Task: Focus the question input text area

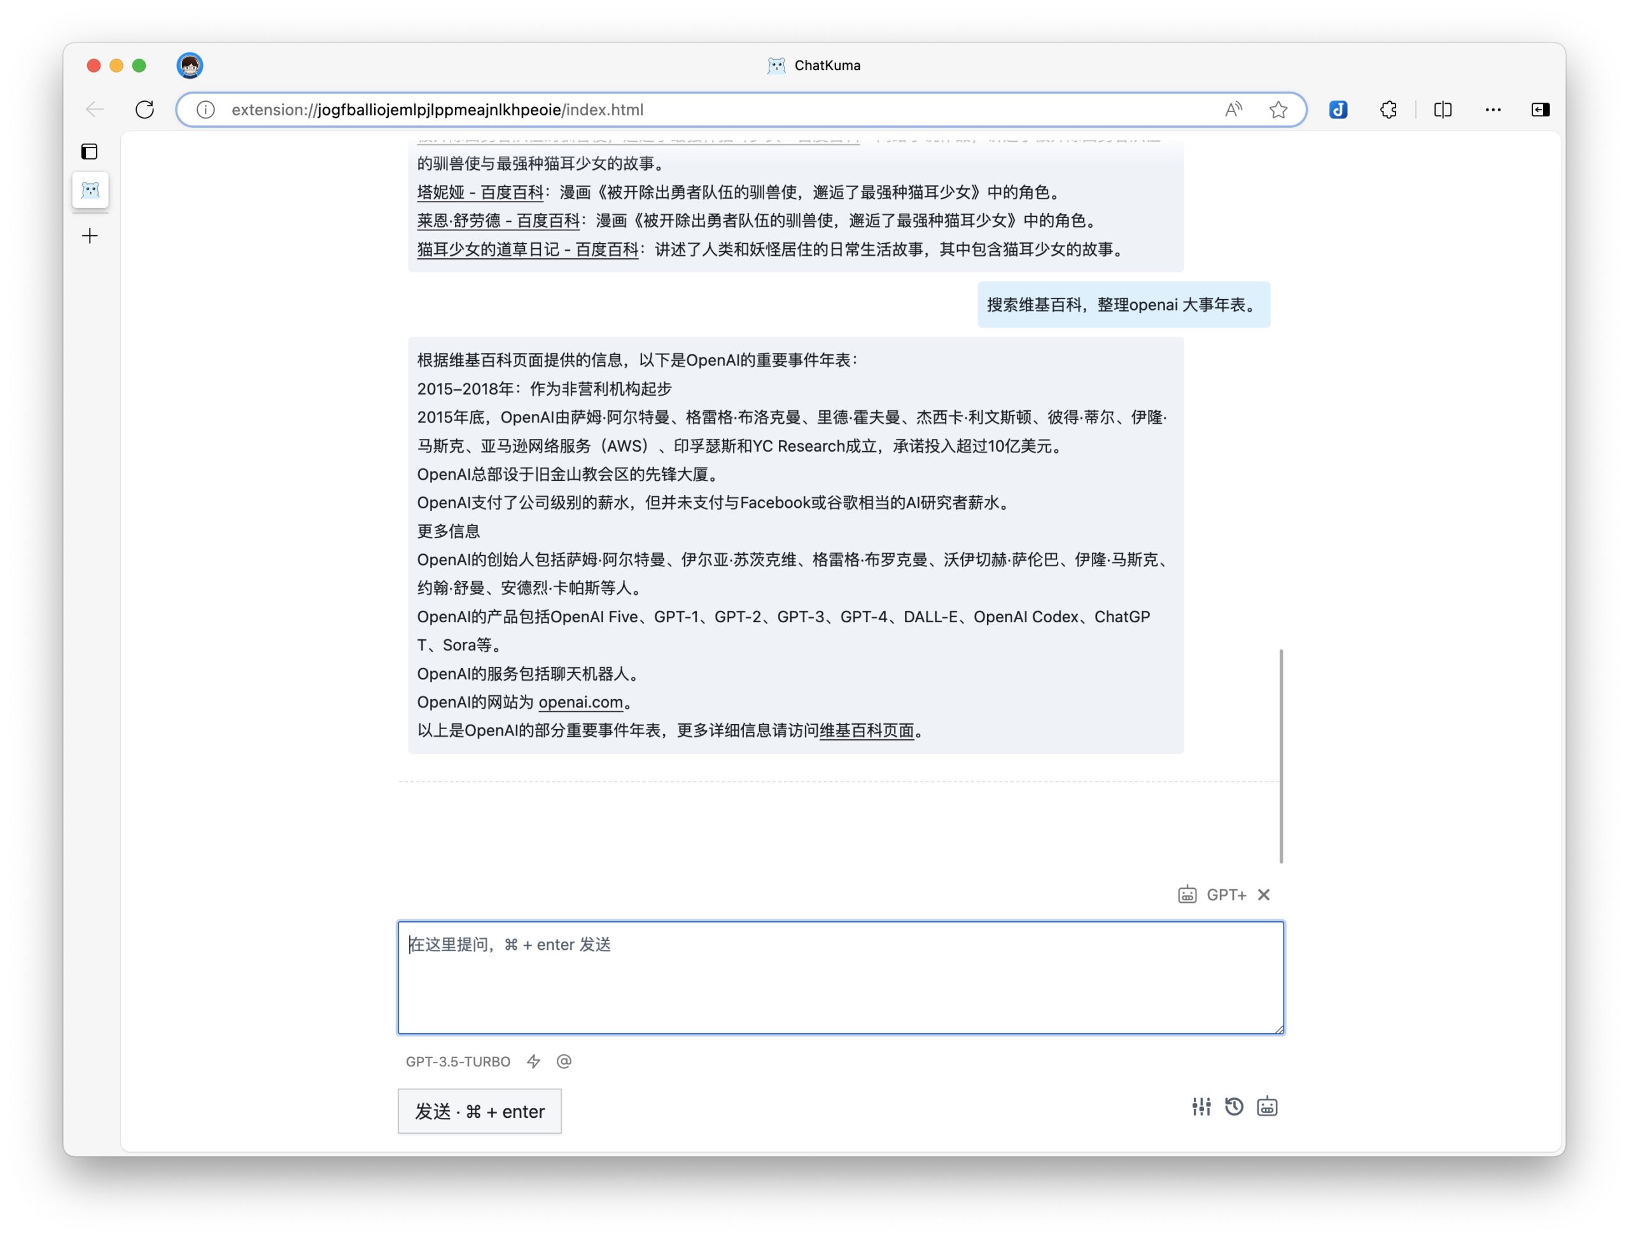Action: coord(840,977)
